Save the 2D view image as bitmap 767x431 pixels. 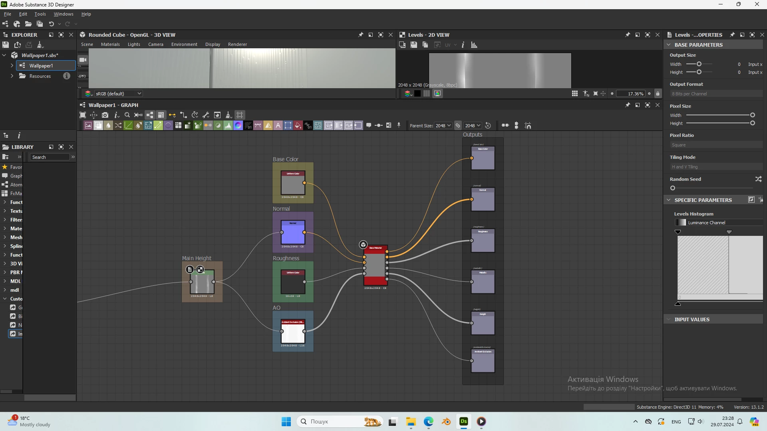pos(414,45)
